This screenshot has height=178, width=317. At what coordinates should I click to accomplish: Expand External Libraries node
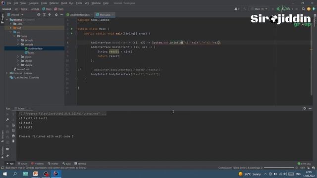[x=7, y=73]
